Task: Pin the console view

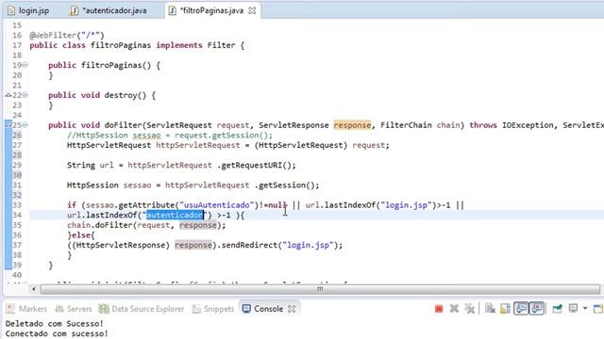Action: tap(557, 308)
